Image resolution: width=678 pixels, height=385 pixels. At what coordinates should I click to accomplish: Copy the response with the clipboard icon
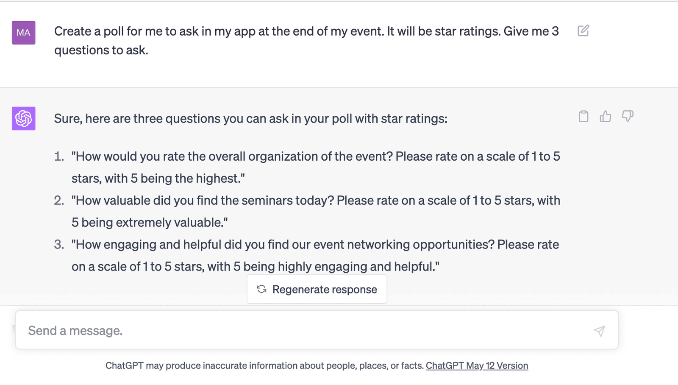(584, 116)
